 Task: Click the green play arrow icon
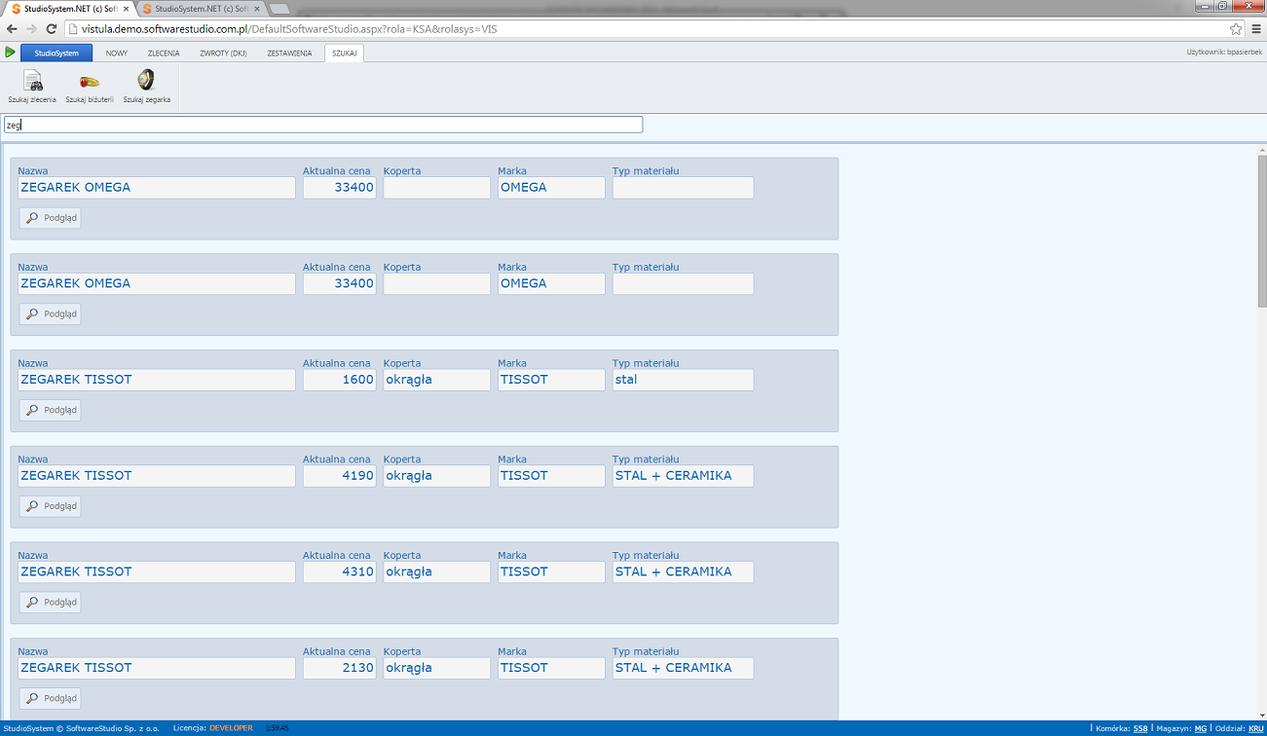tap(10, 53)
